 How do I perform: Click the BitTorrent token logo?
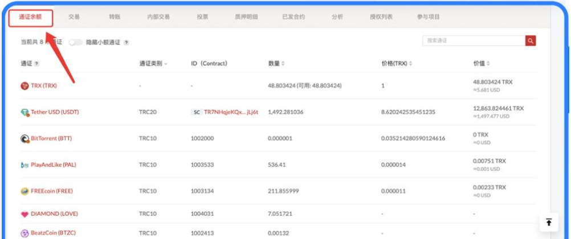coord(25,139)
